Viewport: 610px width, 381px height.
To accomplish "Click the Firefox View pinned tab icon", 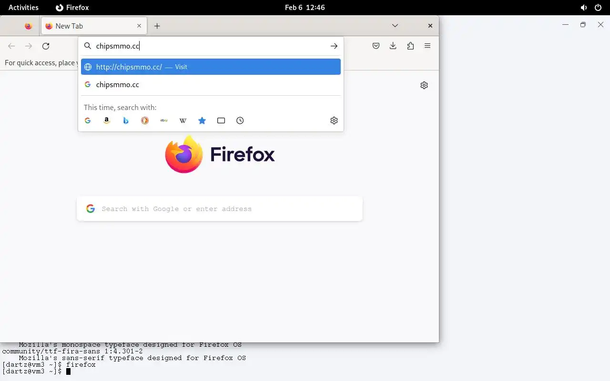I will click(28, 26).
